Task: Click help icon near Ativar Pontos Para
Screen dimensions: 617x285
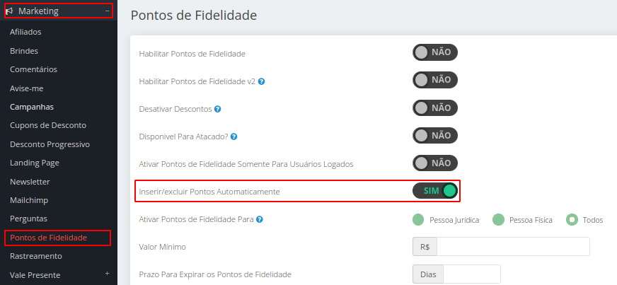Action: (x=260, y=219)
